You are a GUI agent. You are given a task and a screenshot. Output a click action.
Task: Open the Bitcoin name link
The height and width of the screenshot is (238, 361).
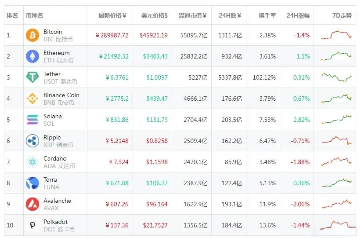53,32
